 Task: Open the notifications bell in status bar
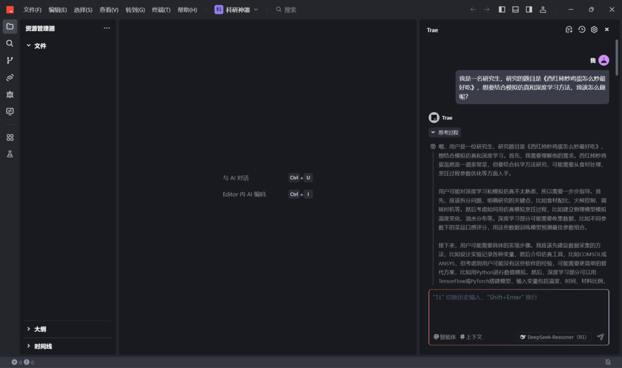coord(608,362)
